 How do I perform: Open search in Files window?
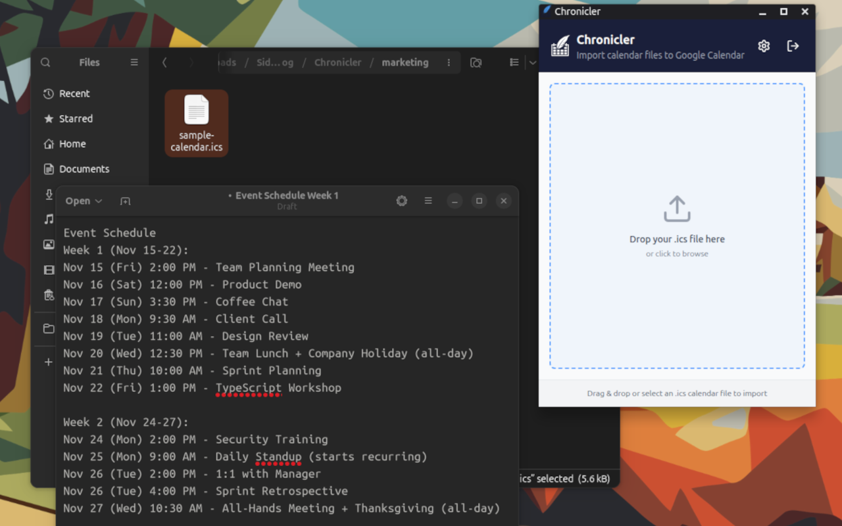coord(45,62)
